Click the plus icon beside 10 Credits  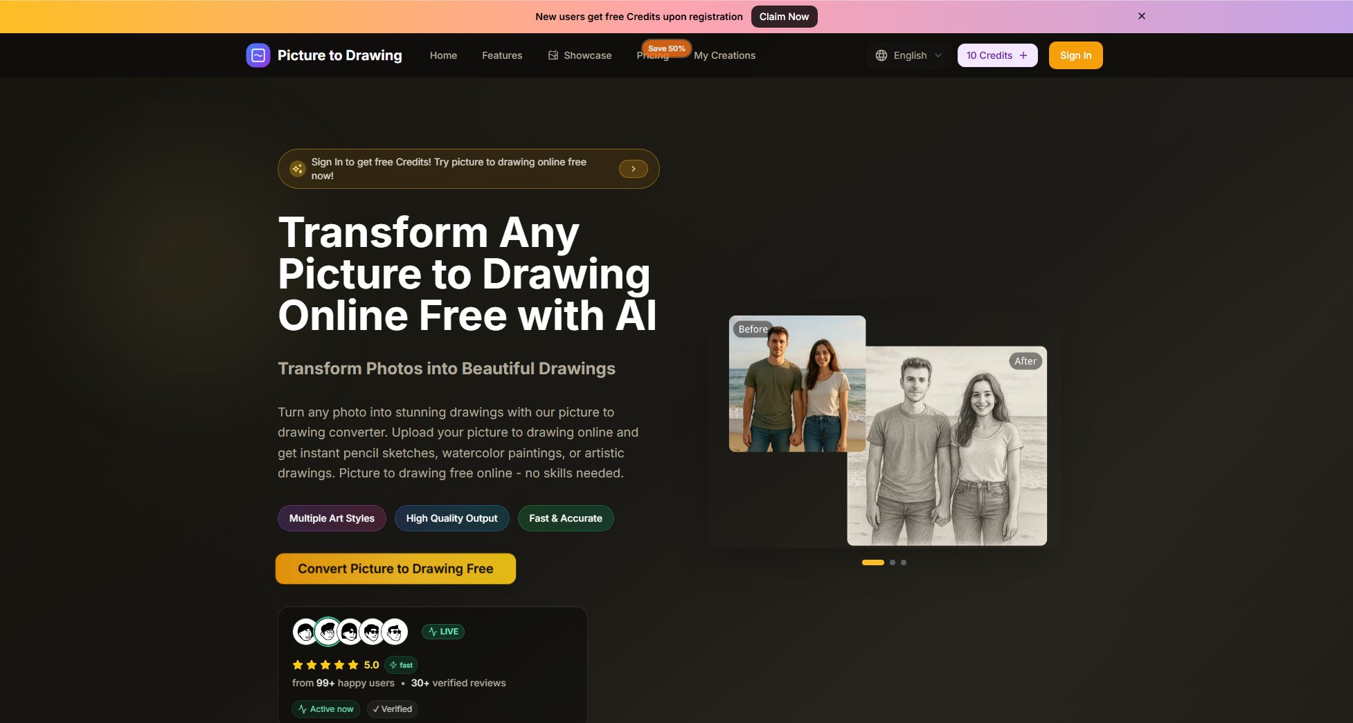coord(1023,55)
